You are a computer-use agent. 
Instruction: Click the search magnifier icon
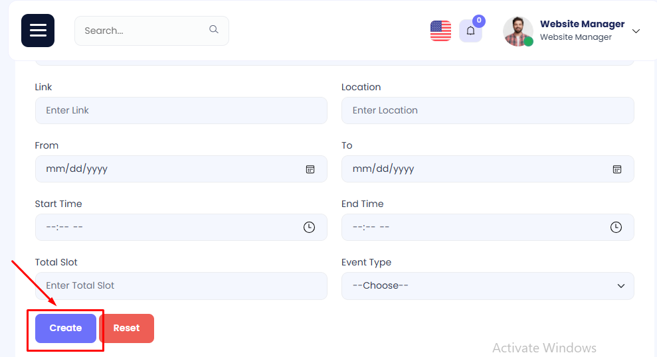tap(213, 30)
